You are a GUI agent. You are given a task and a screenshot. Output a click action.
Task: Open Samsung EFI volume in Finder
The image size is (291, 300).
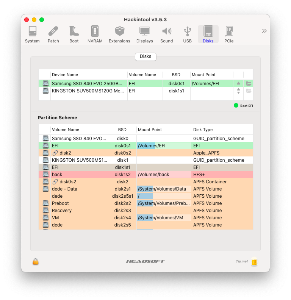pyautogui.click(x=249, y=84)
